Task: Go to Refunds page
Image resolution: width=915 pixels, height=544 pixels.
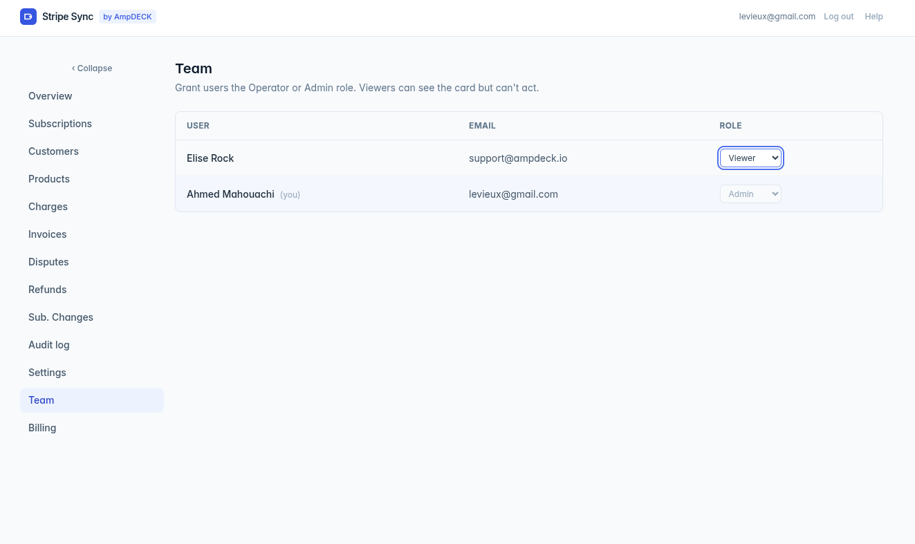Action: click(92, 290)
